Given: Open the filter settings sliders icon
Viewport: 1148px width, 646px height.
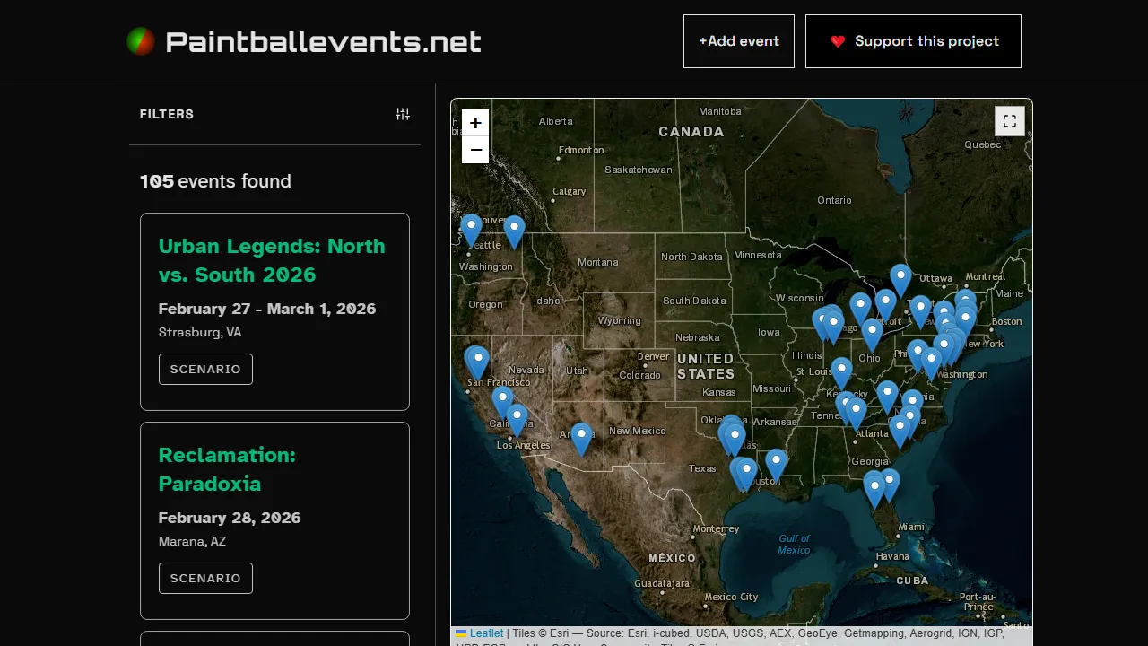Looking at the screenshot, I should coord(402,114).
